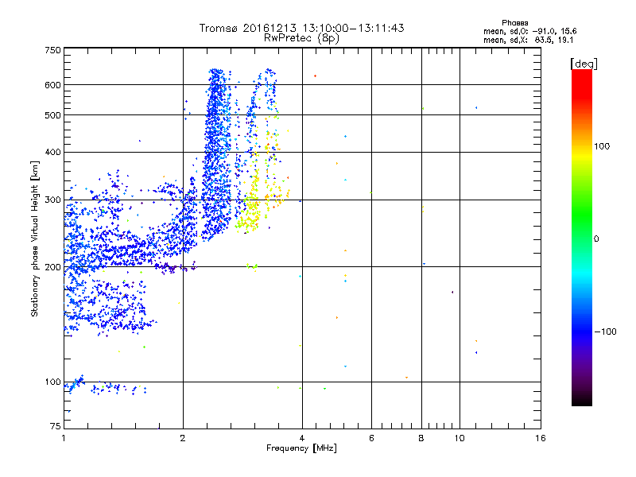636x477 pixels.
Task: Click the '[deg]' colorbar unit label
Action: [x=584, y=64]
